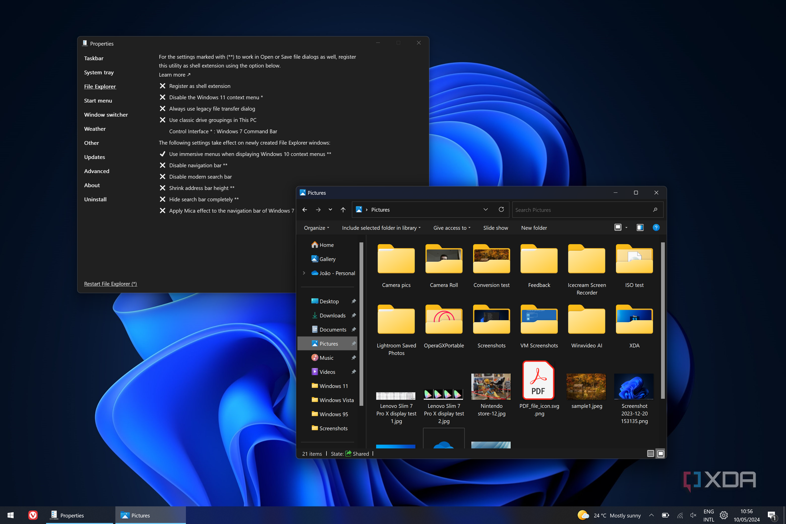Image resolution: width=786 pixels, height=524 pixels.
Task: Open the Organize dropdown
Action: (x=316, y=228)
